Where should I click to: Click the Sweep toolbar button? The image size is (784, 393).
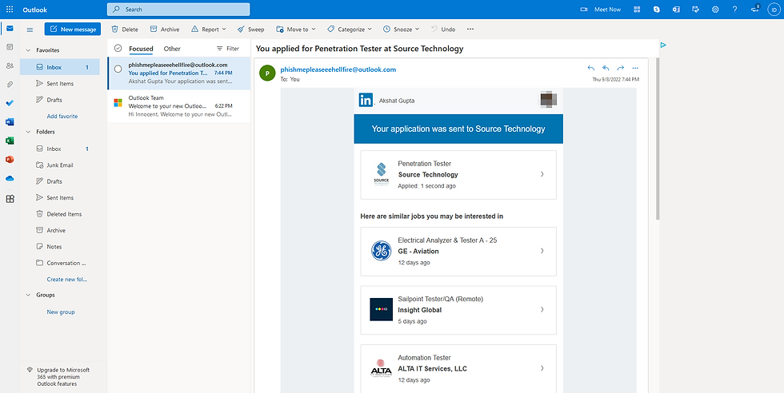tap(250, 30)
